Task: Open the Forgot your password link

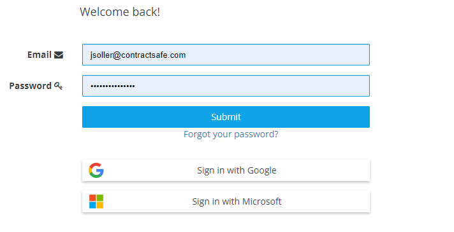Action: (231, 134)
